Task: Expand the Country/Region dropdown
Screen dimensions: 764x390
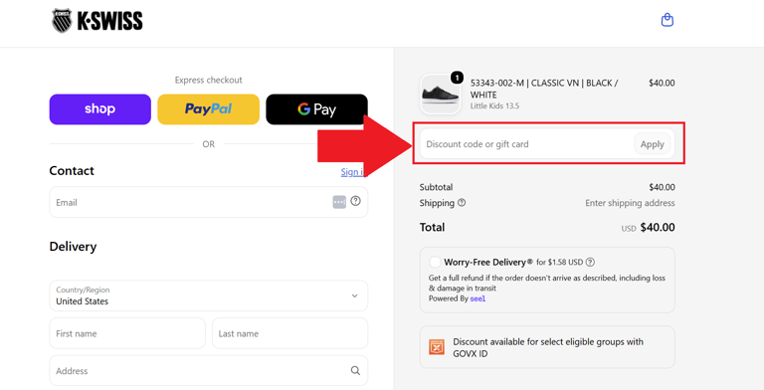Action: (x=209, y=295)
